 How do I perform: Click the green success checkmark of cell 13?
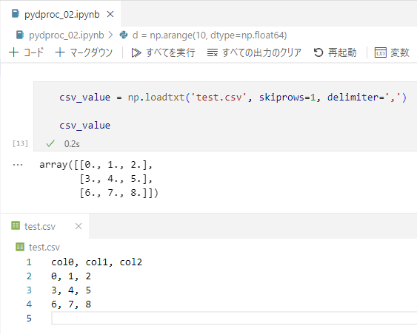point(50,143)
